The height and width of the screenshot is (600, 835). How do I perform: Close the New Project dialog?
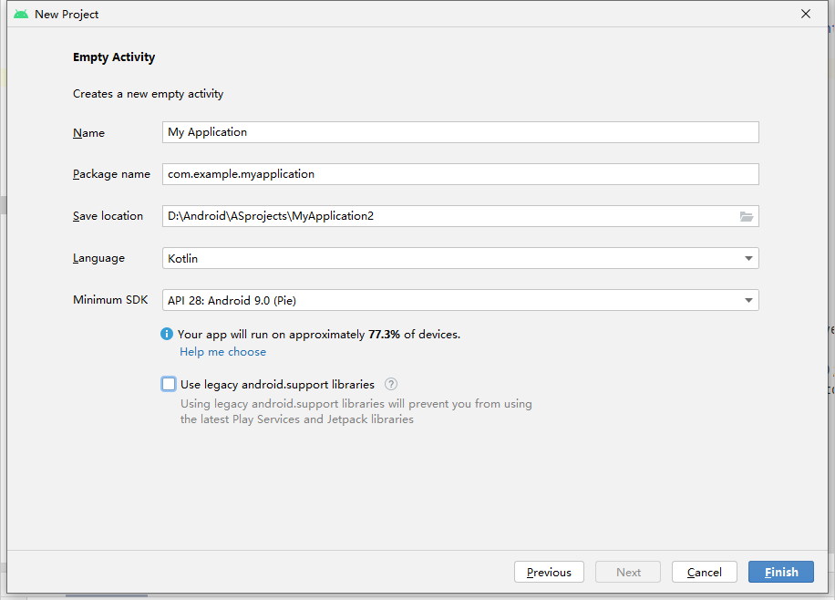coord(806,14)
